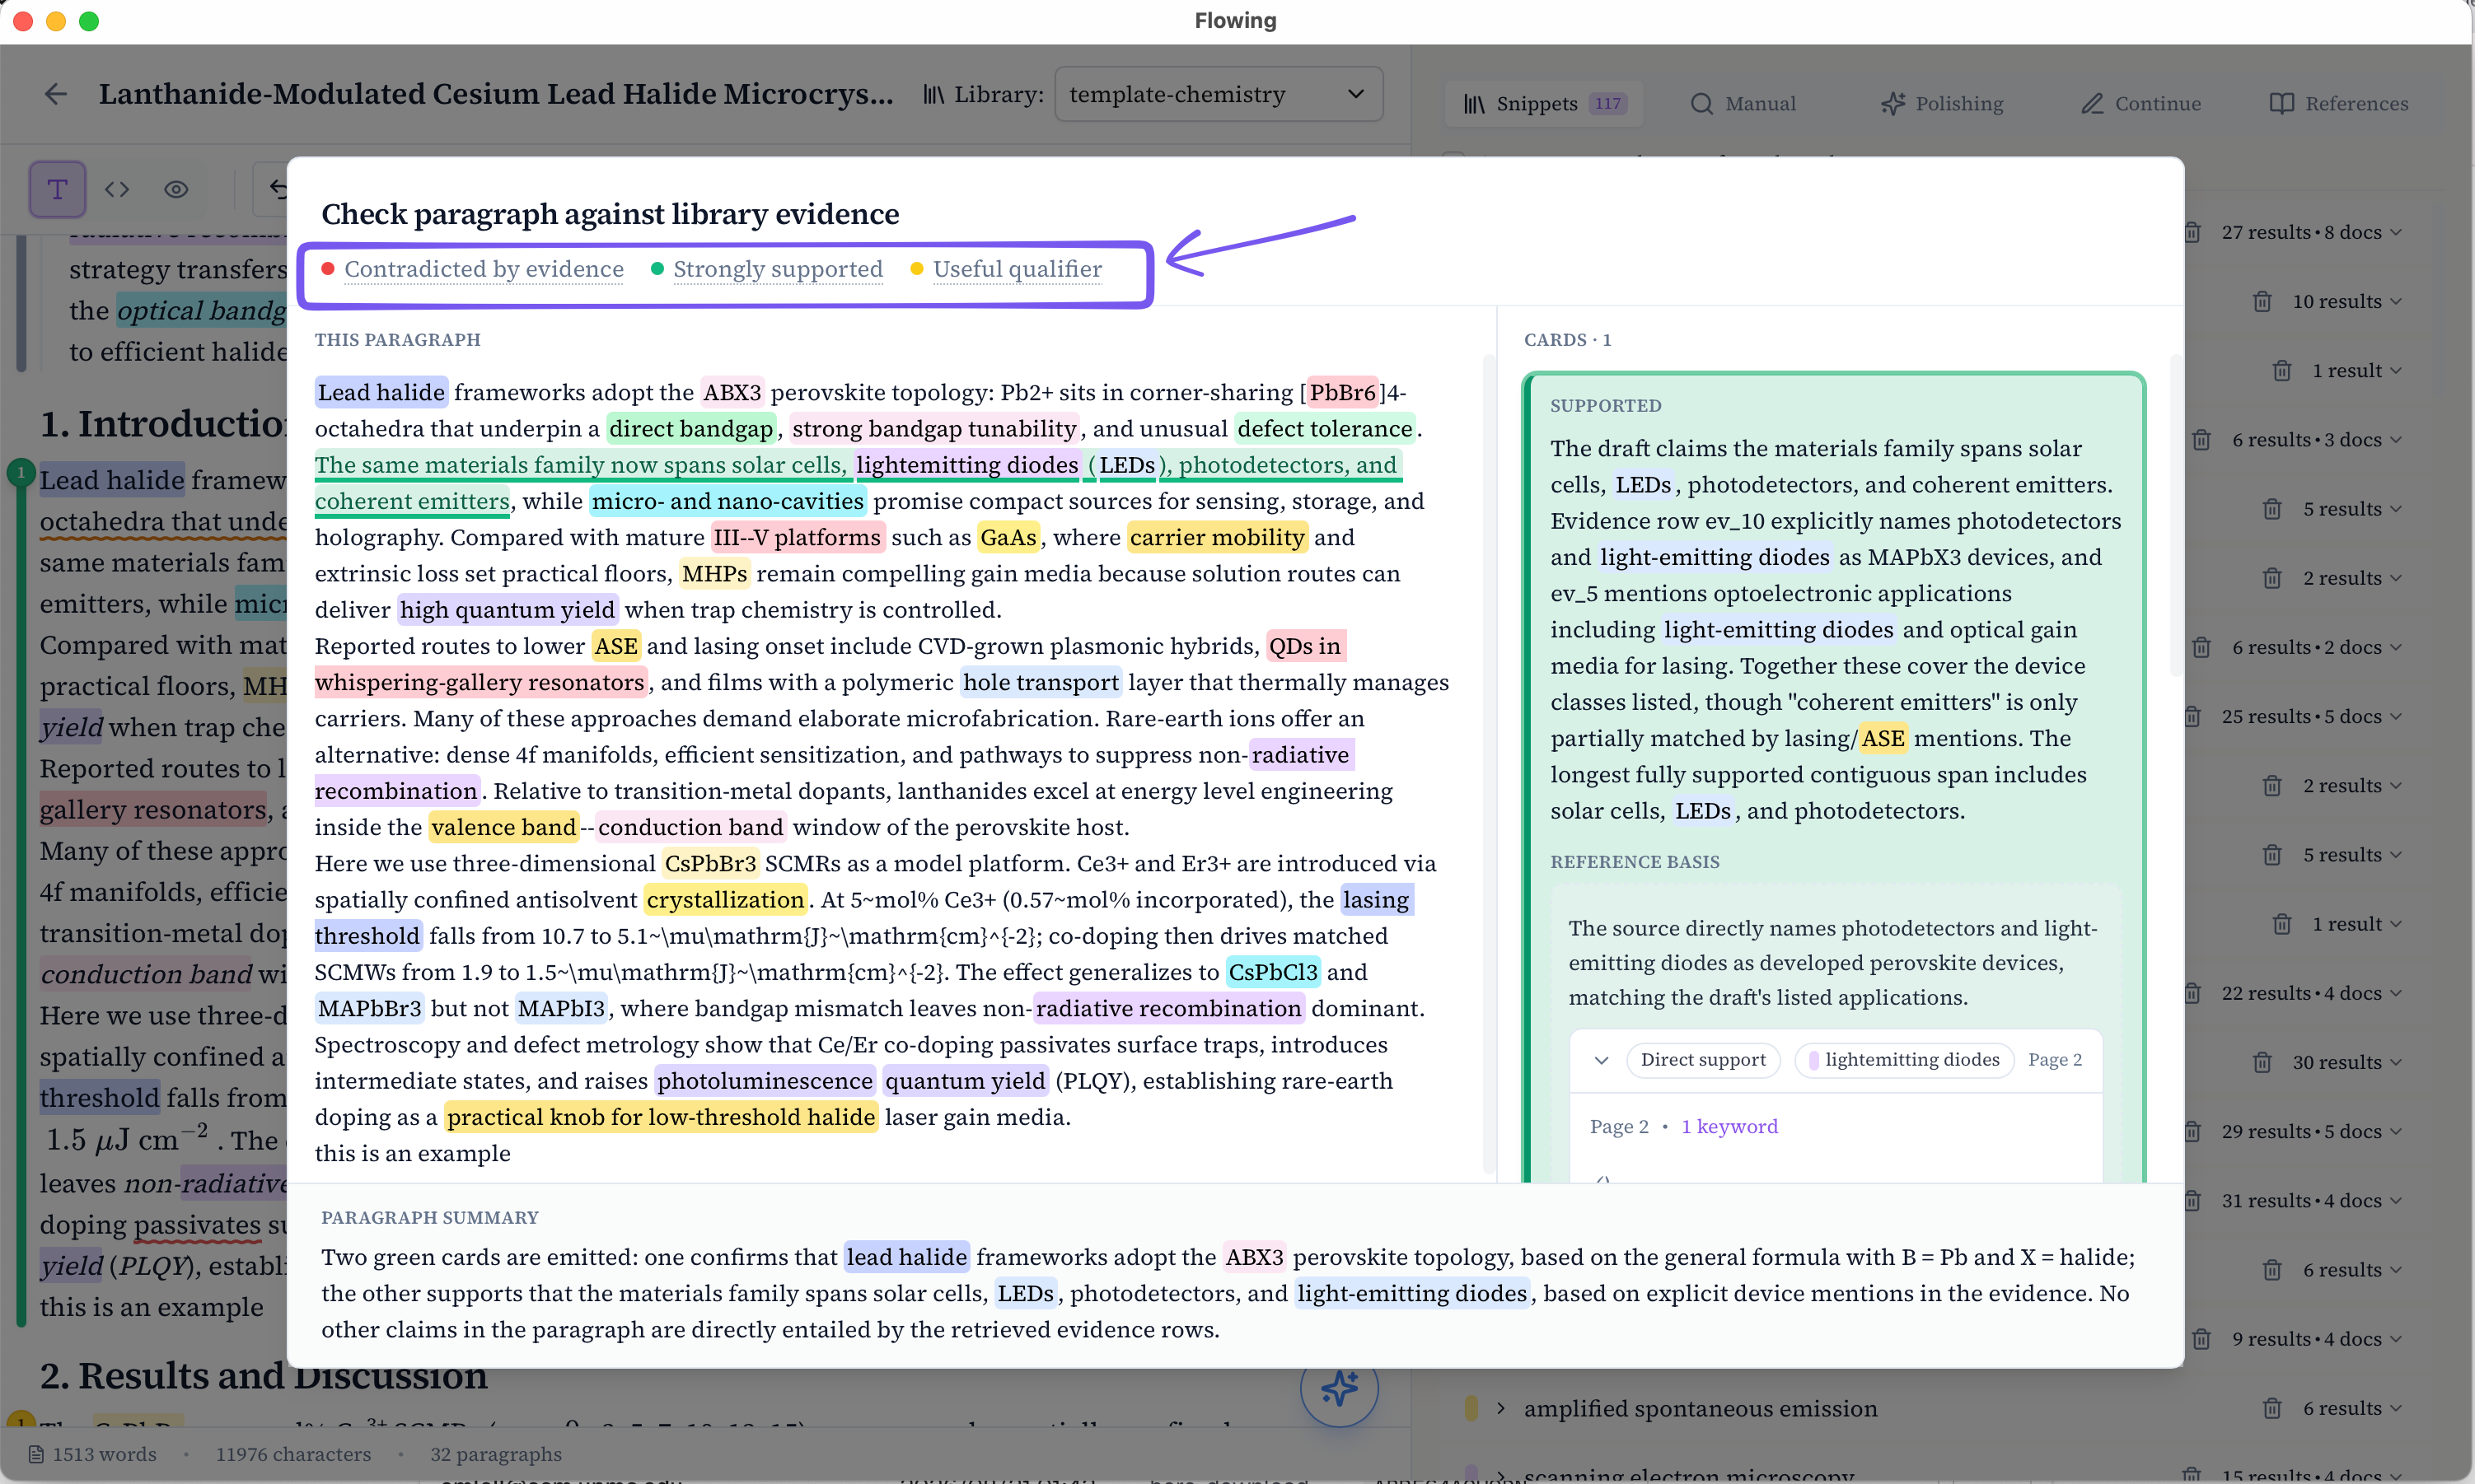This screenshot has height=1484, width=2475.
Task: Click trash icon beside 9 results · 4 docs
Action: click(x=2201, y=1339)
